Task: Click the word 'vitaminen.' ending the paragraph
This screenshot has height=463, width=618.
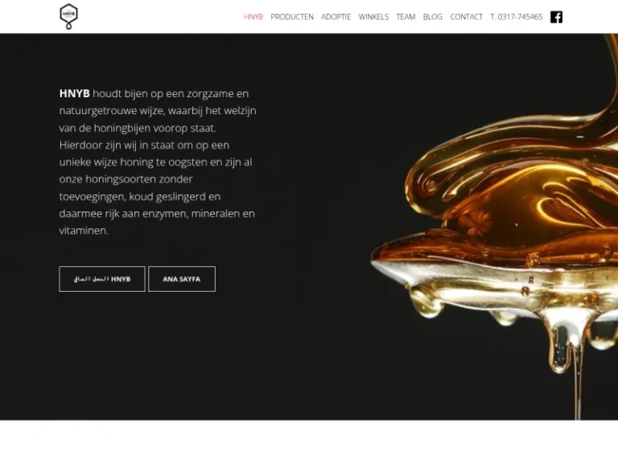Action: (84, 231)
